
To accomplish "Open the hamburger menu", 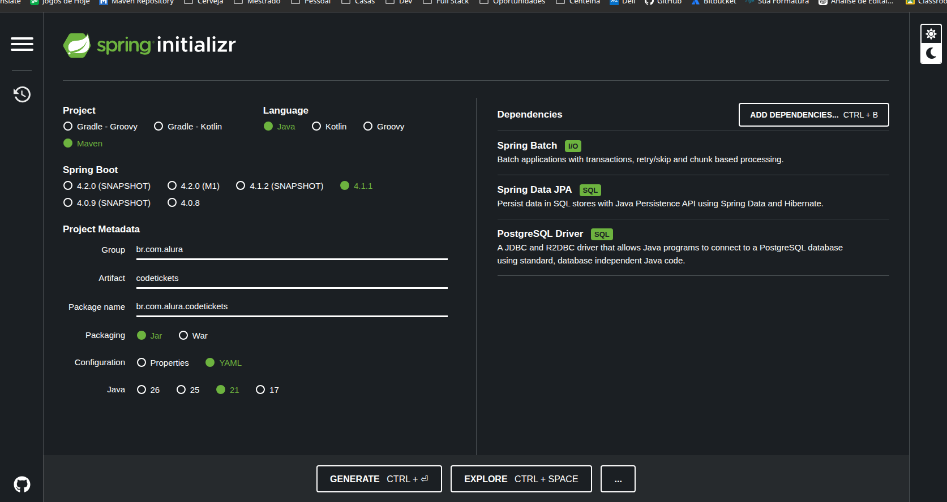I will click(x=22, y=44).
